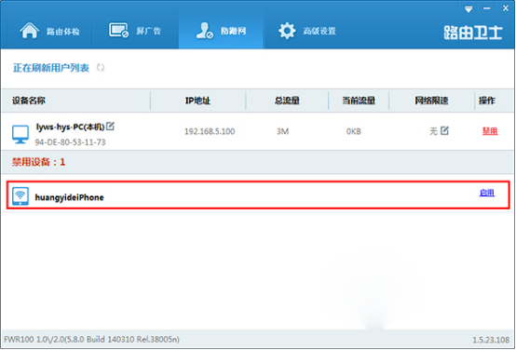Select the huangyideiPhone device name
This screenshot has width=516, height=350.
pyautogui.click(x=70, y=197)
